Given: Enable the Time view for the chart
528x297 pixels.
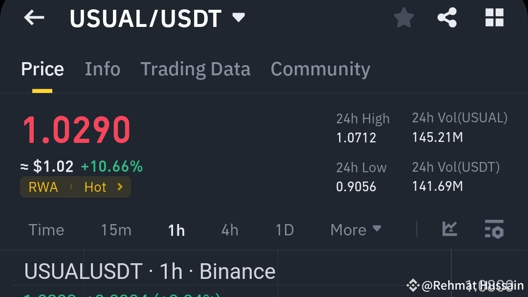Looking at the screenshot, I should (x=46, y=229).
